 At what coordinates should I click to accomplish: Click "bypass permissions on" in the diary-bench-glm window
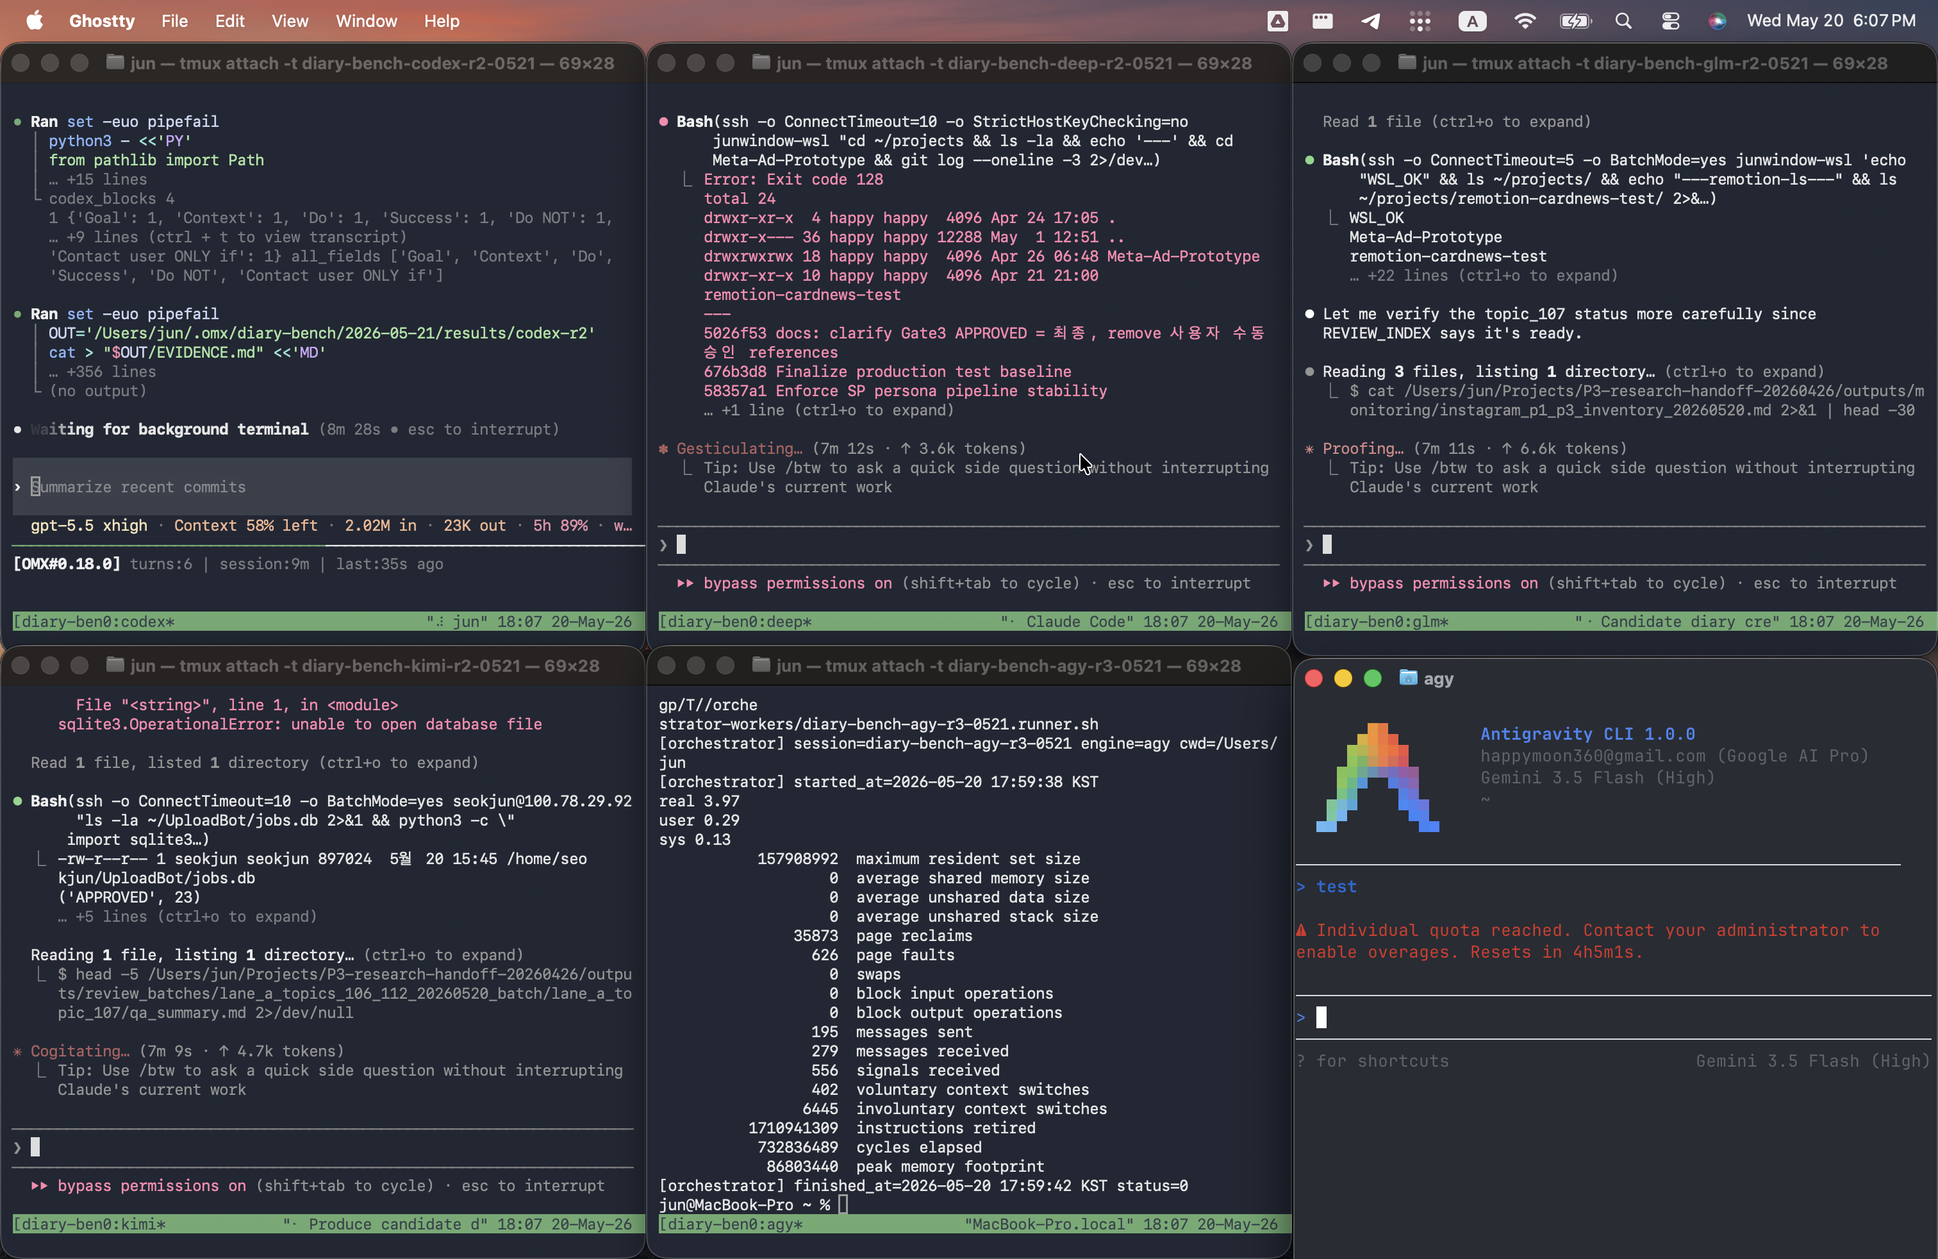pos(1444,583)
